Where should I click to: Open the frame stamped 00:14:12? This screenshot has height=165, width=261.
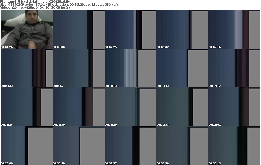coord(234,68)
